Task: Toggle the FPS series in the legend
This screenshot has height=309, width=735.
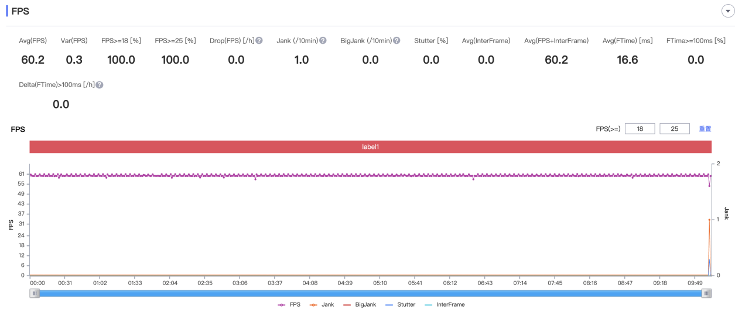Action: pyautogui.click(x=289, y=304)
